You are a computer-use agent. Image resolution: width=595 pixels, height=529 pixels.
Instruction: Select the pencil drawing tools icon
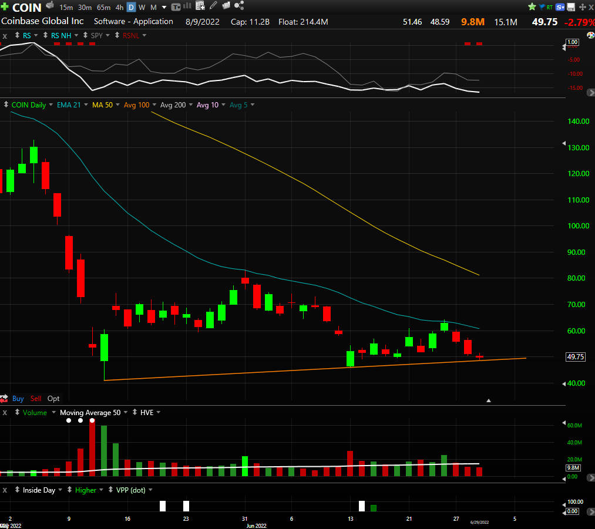click(213, 5)
